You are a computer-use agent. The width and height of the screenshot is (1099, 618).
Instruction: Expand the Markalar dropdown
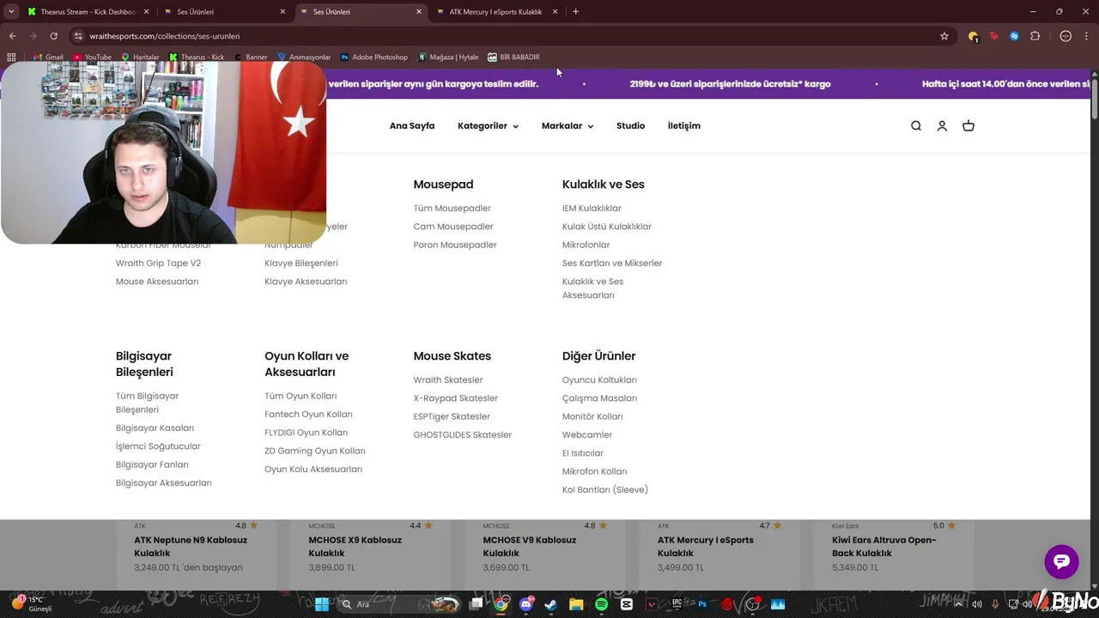(x=568, y=126)
